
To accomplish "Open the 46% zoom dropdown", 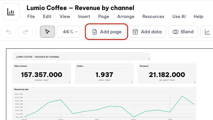I will [x=69, y=32].
